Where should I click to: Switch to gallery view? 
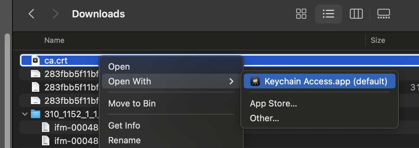383,14
